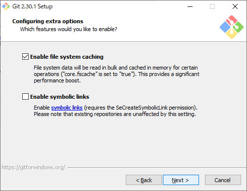Viewport: 247px width, 191px height.
Task: Click the file system caching description paragraph
Action: pyautogui.click(x=116, y=74)
